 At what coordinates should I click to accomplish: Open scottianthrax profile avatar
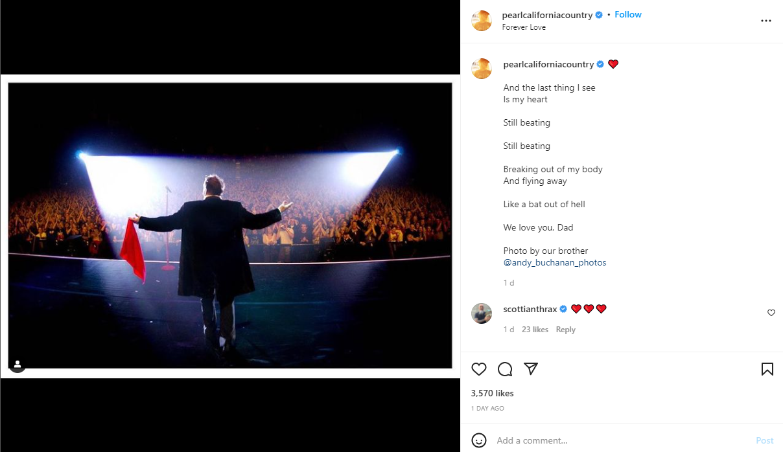(482, 313)
